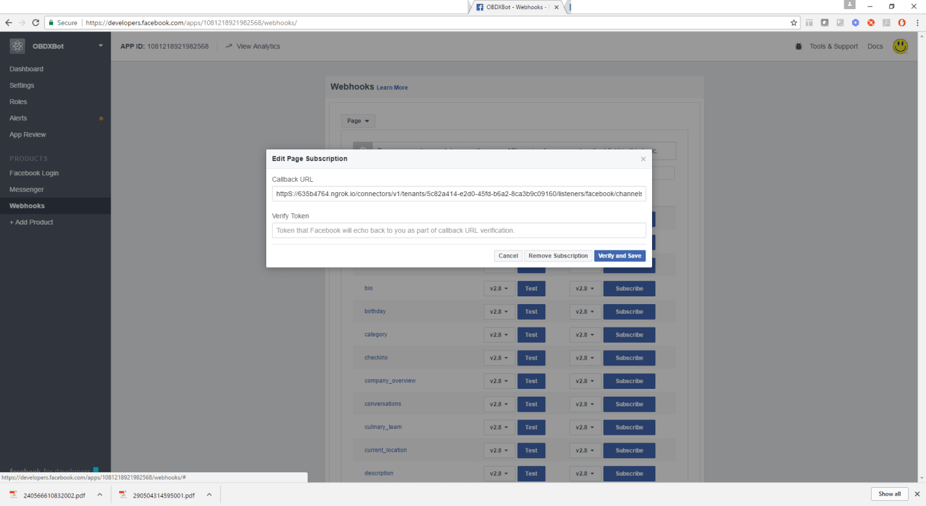This screenshot has height=506, width=926.
Task: Bookmark the page via the star icon
Action: point(793,22)
